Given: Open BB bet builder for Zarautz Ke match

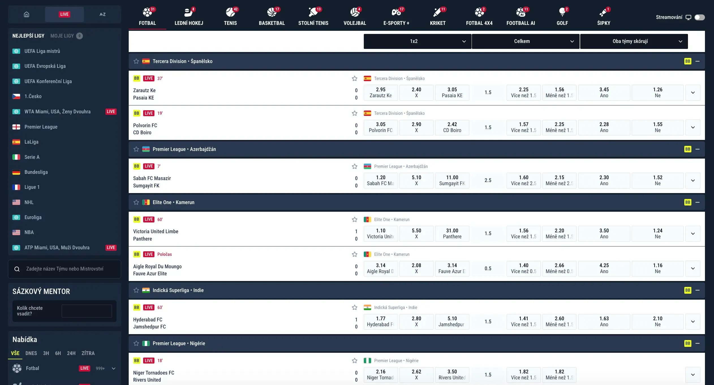Looking at the screenshot, I should pyautogui.click(x=137, y=78).
